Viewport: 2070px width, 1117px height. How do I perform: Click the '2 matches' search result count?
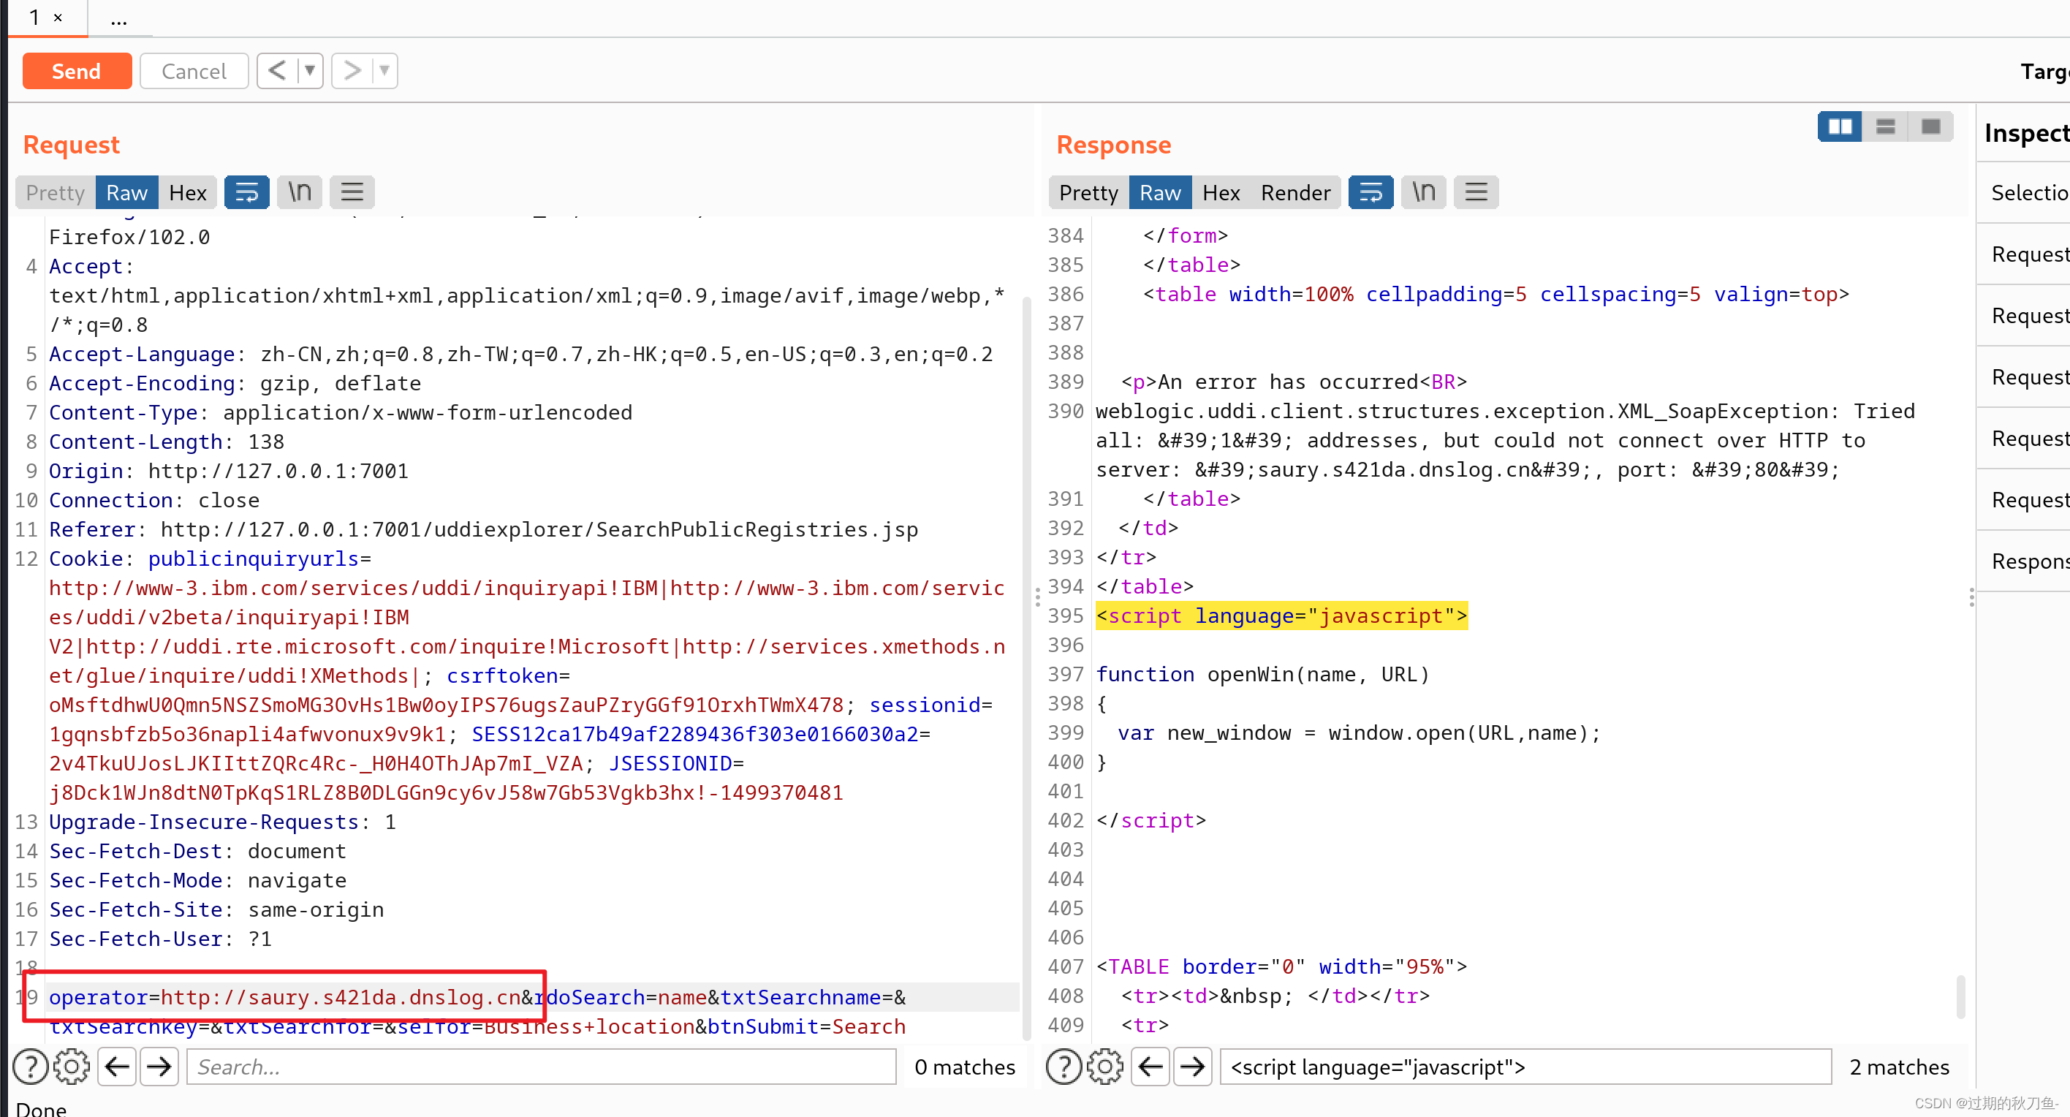1898,1067
